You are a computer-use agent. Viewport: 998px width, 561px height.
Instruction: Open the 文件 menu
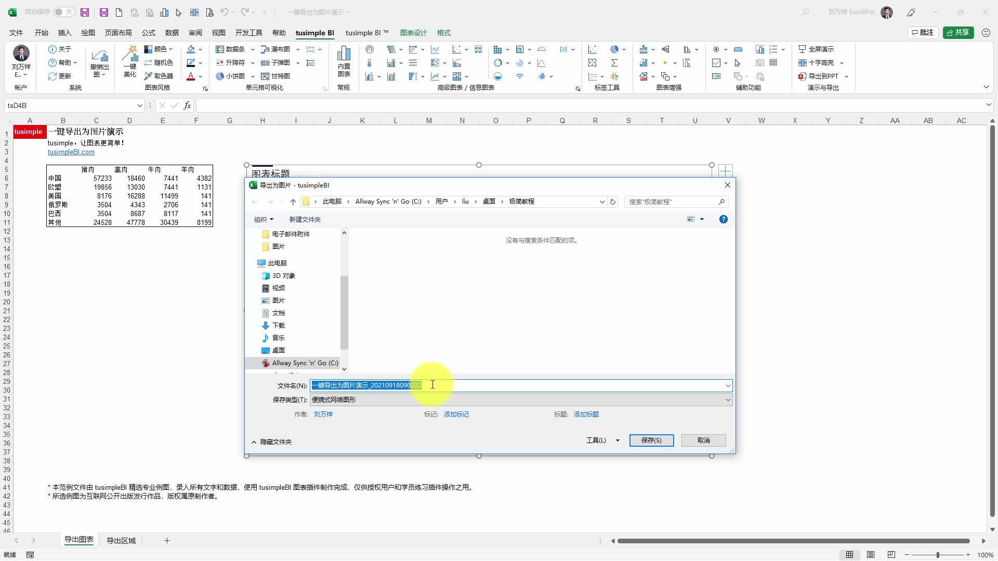pyautogui.click(x=16, y=33)
